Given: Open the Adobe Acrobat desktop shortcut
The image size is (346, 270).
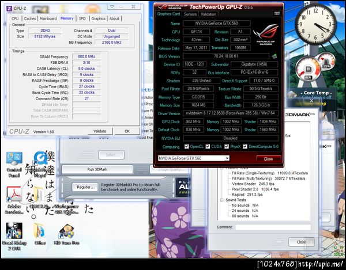Looking at the screenshot, I should tap(14, 200).
